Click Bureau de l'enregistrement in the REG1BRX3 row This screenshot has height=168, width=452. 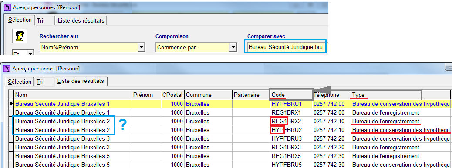coord(386,147)
